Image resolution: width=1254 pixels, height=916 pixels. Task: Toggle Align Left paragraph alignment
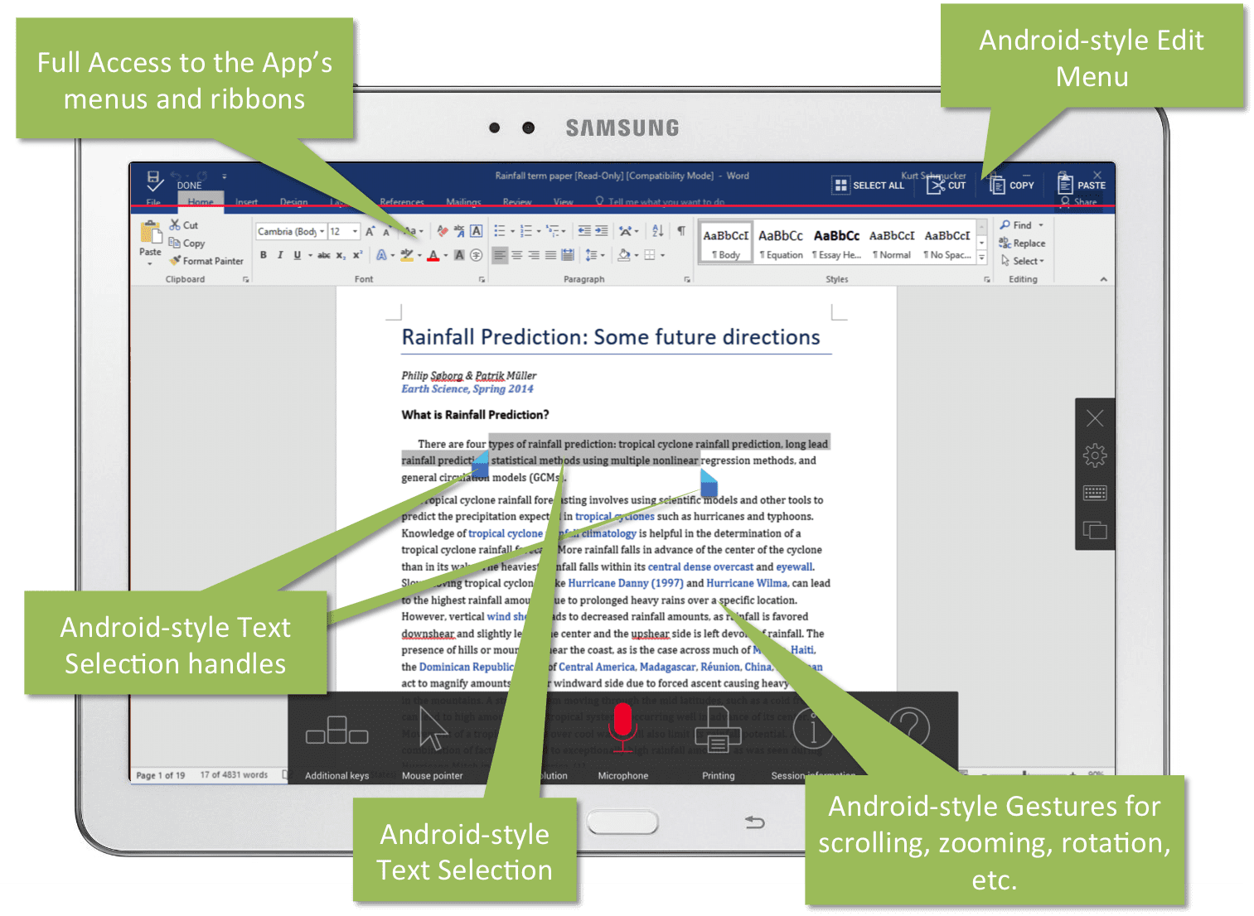(x=500, y=255)
